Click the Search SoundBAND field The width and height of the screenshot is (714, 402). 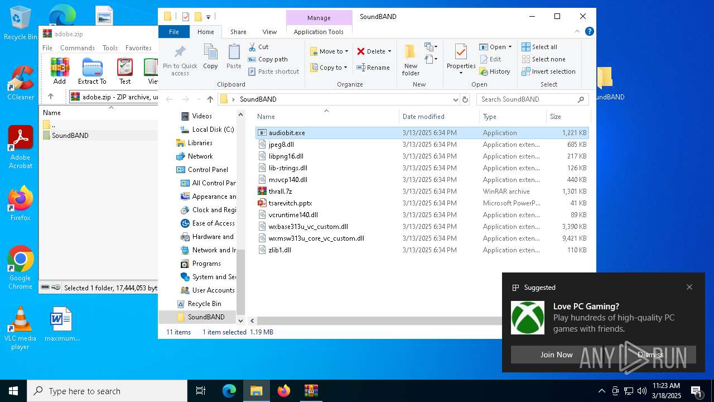(x=532, y=99)
